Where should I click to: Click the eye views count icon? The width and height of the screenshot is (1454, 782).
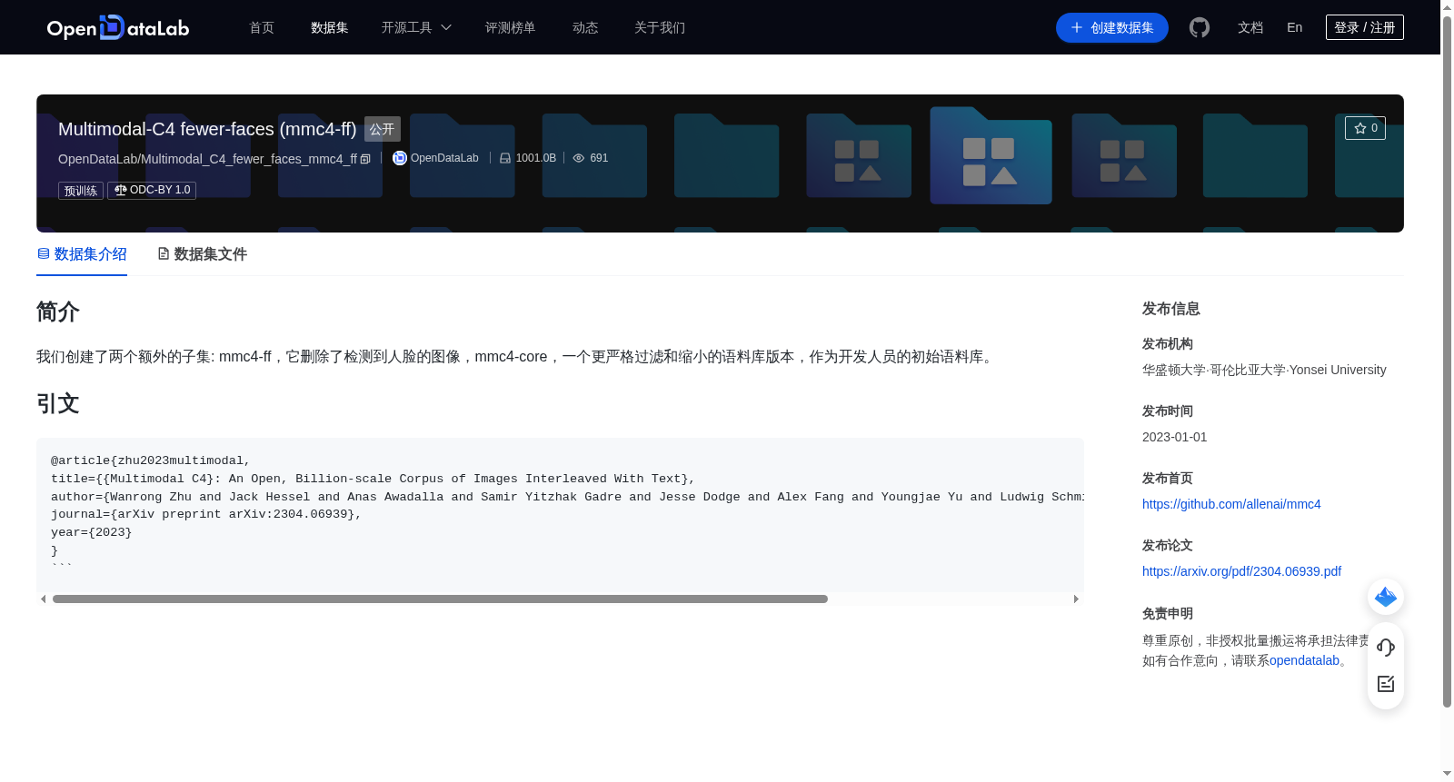click(579, 158)
